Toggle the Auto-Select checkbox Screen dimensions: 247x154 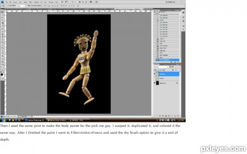pos(8,6)
